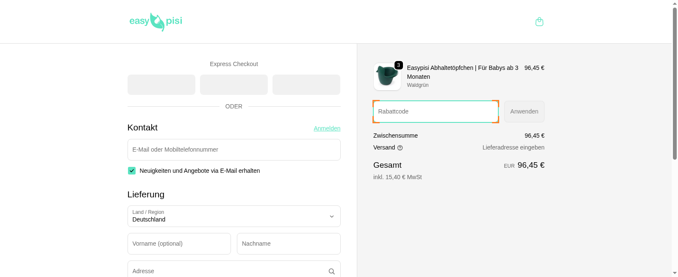
Task: Click the Adresse input field
Action: point(227,271)
